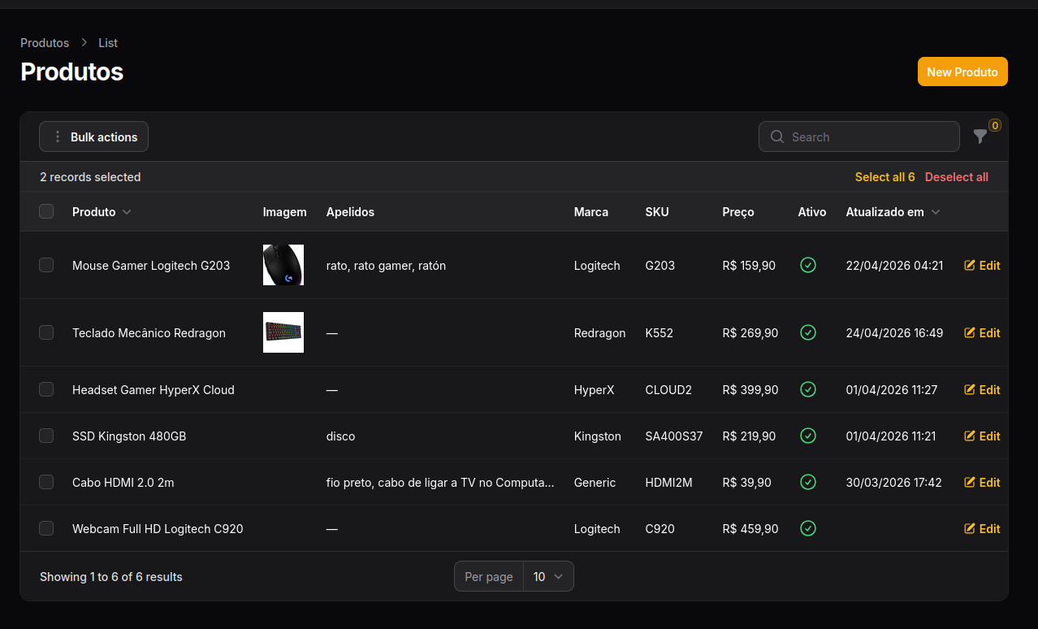
Task: Click Deselect all
Action: 957,177
